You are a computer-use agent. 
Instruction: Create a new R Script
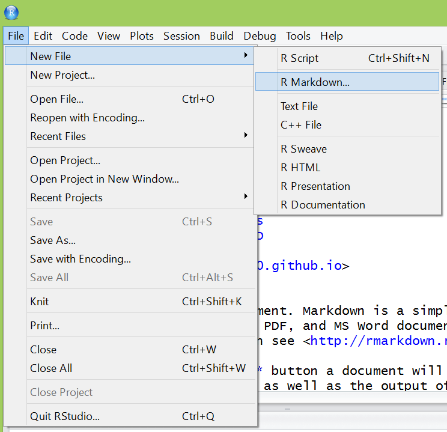347,58
